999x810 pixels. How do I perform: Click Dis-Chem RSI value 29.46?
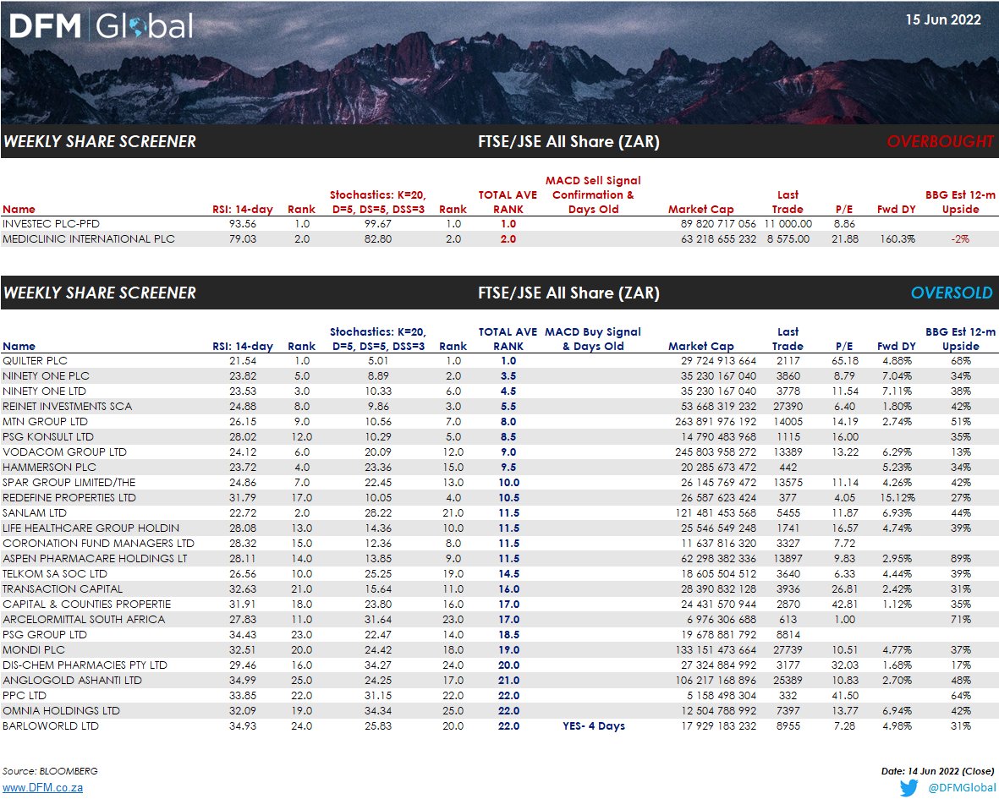coord(243,665)
